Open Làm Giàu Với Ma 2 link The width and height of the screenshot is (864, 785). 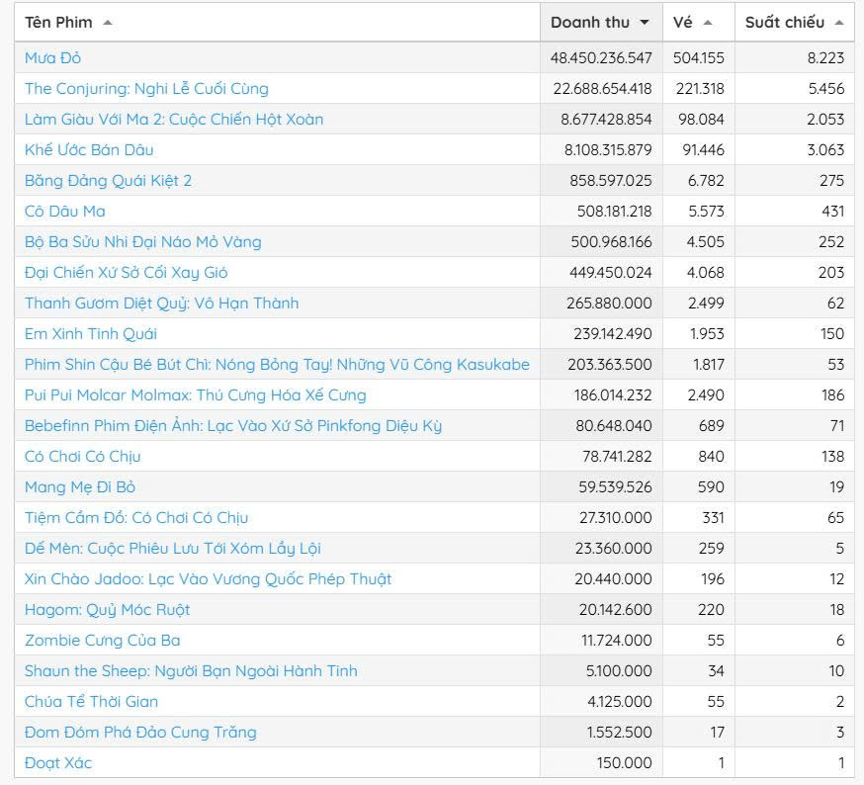174,120
